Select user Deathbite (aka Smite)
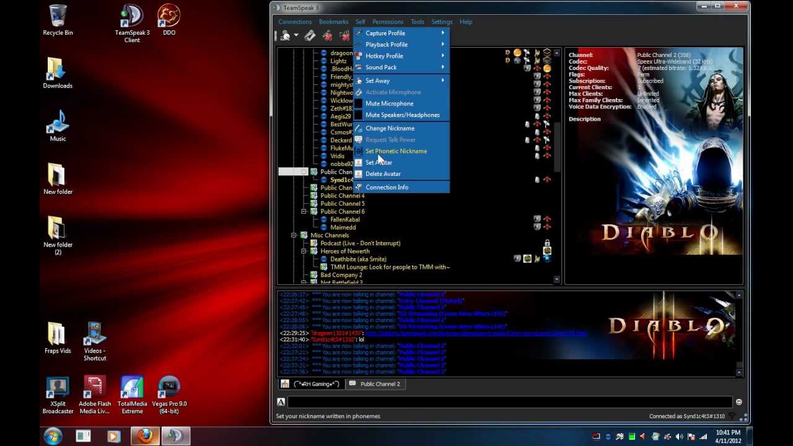Screen dimensions: 793x446 click(x=358, y=259)
